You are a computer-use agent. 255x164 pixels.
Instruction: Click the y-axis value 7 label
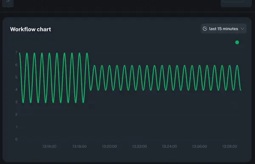pos(17,52)
